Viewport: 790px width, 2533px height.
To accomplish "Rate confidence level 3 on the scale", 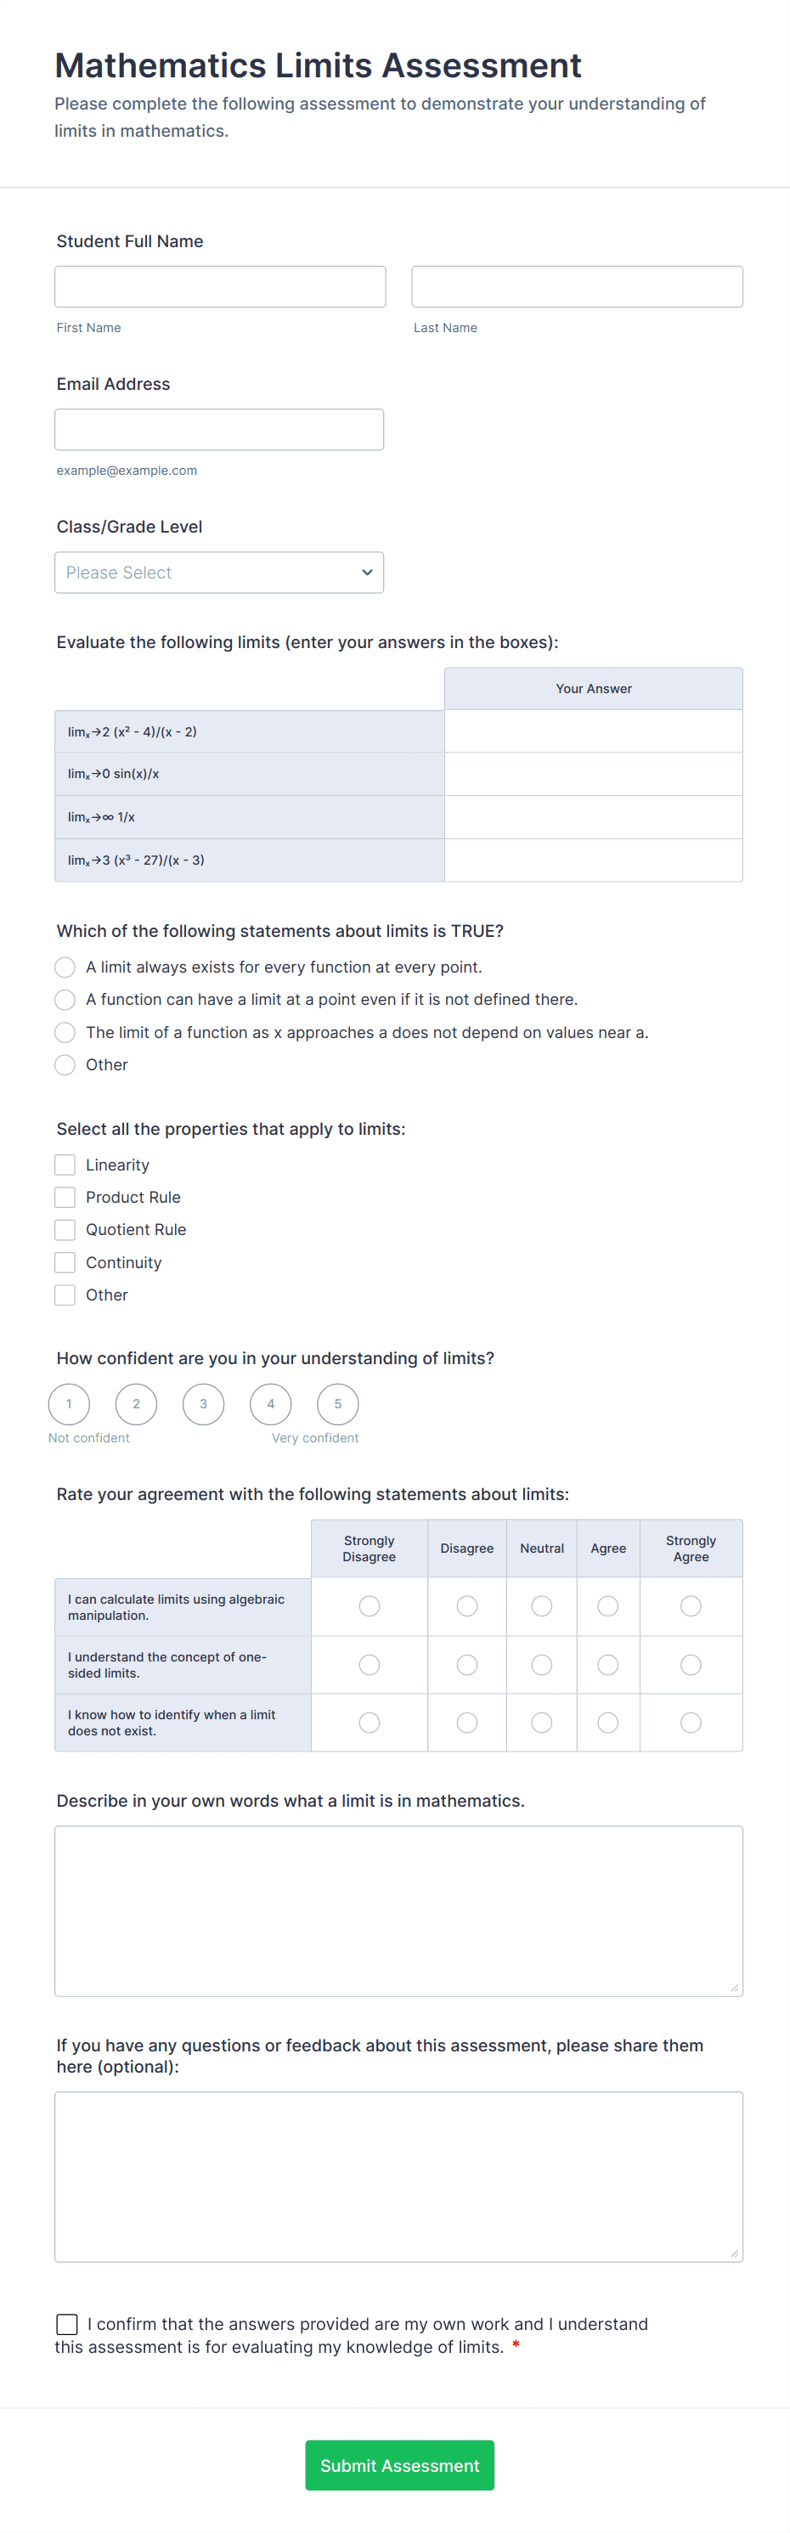I will point(203,1404).
